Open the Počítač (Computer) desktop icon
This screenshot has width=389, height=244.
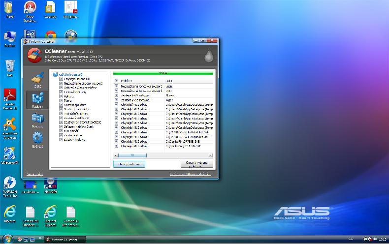click(10, 39)
